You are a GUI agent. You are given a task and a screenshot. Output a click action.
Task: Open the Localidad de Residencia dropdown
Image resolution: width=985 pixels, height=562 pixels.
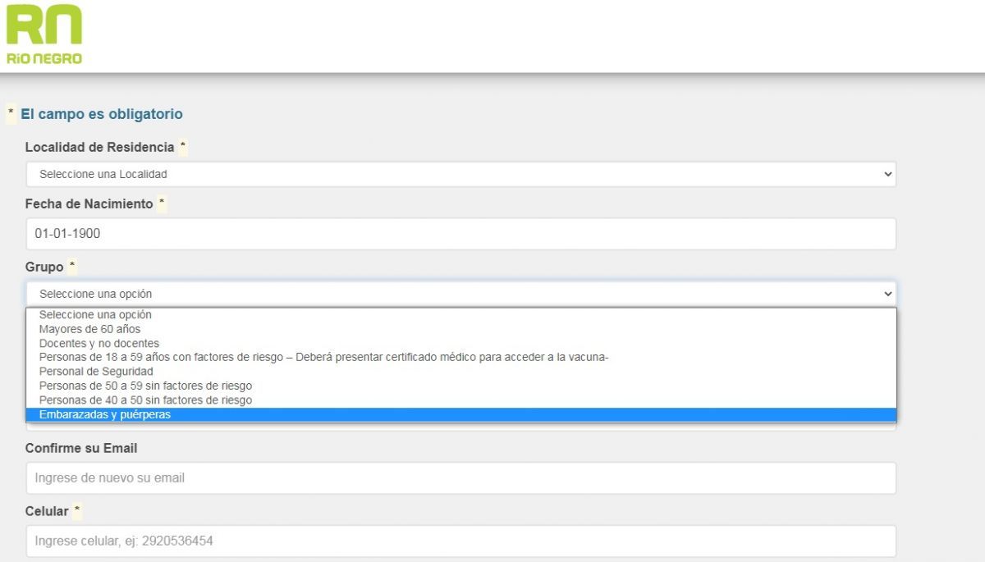(x=460, y=174)
